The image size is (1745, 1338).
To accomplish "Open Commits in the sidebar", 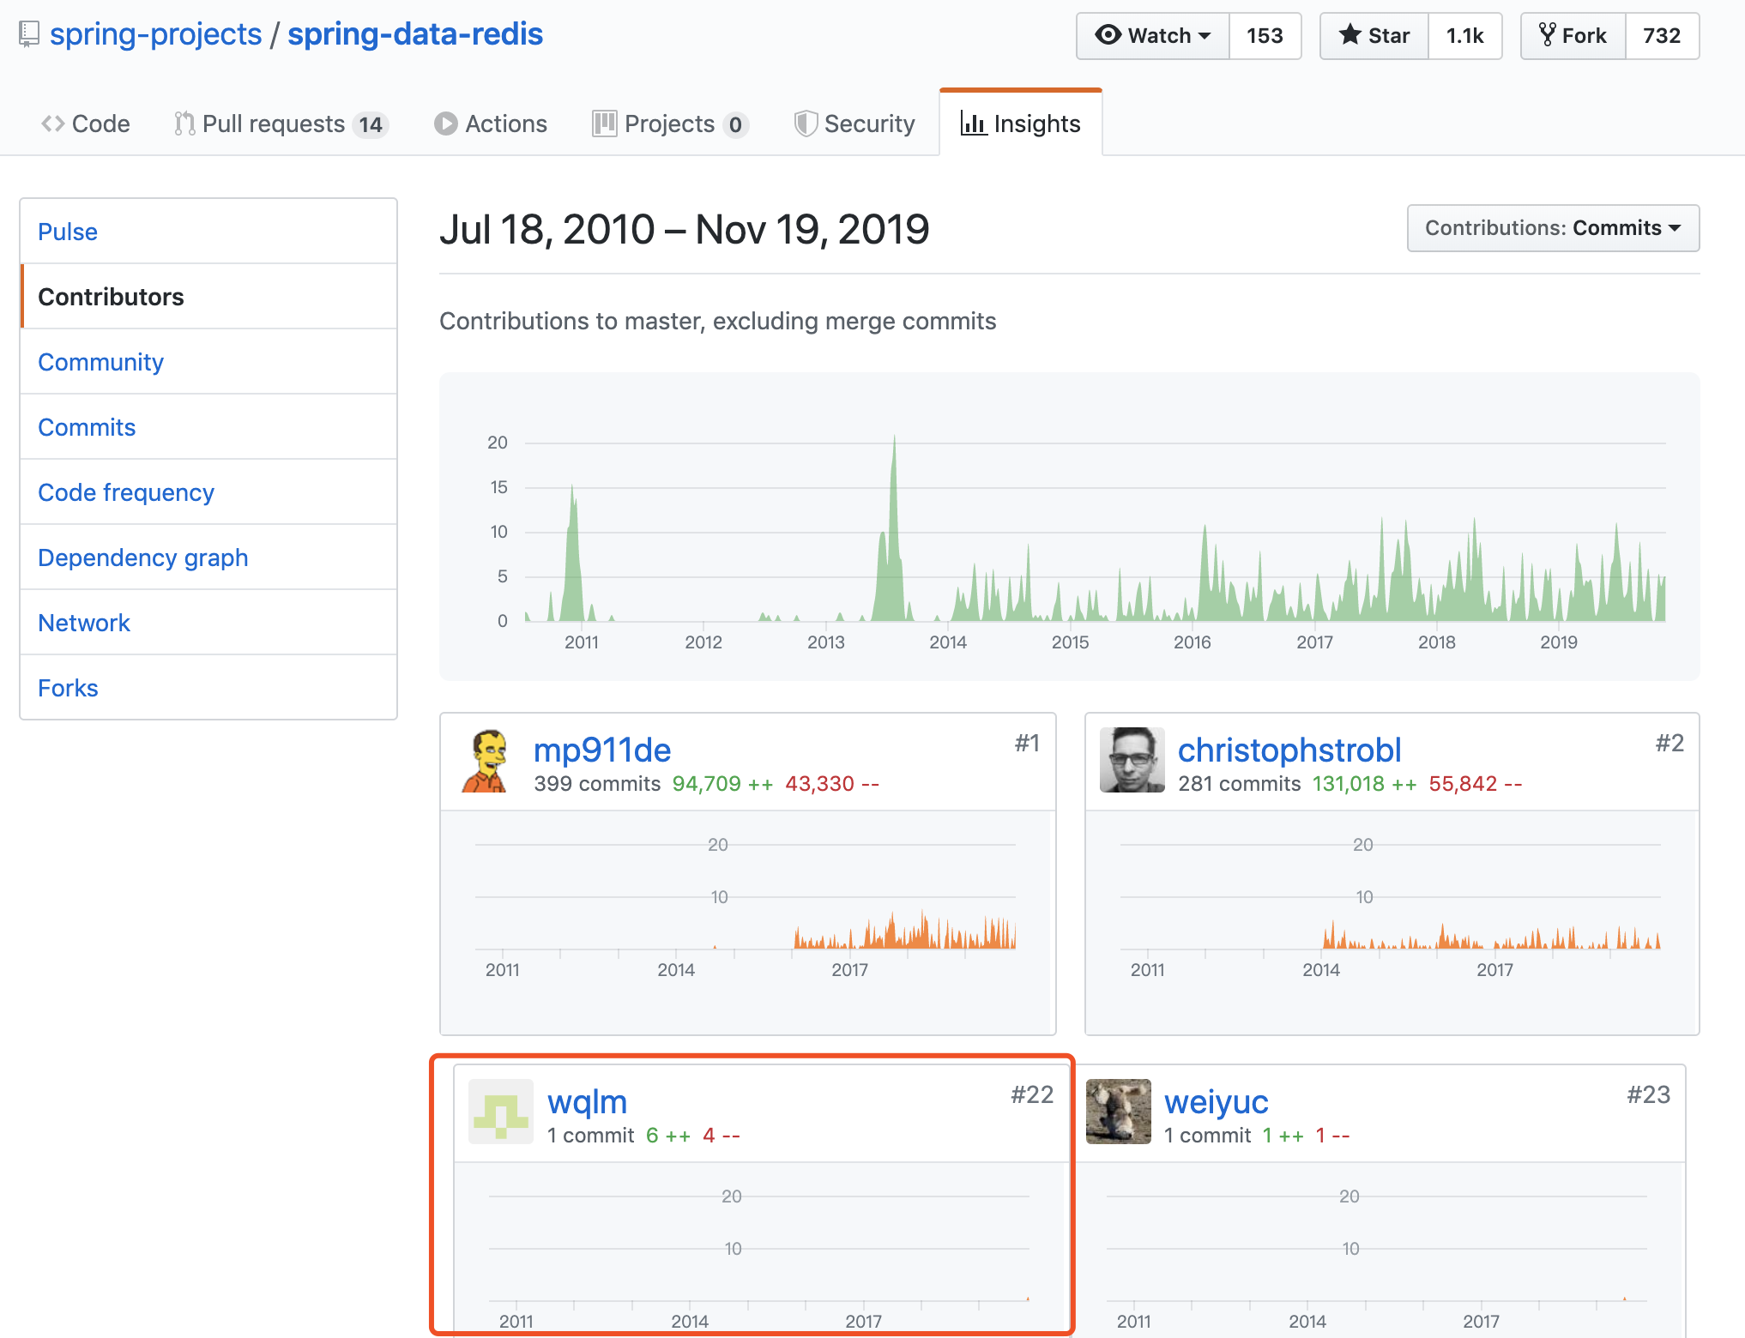I will 208,427.
